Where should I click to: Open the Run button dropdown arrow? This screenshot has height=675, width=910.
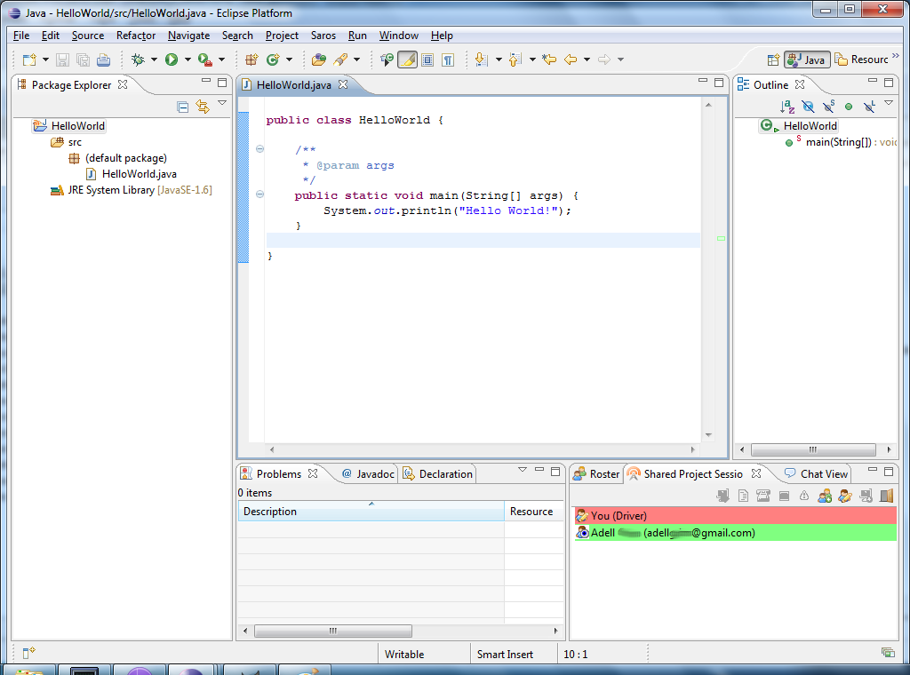pyautogui.click(x=188, y=60)
